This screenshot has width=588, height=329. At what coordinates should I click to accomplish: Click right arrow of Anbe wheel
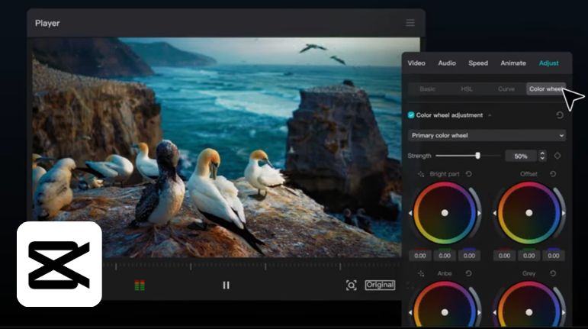click(x=479, y=312)
